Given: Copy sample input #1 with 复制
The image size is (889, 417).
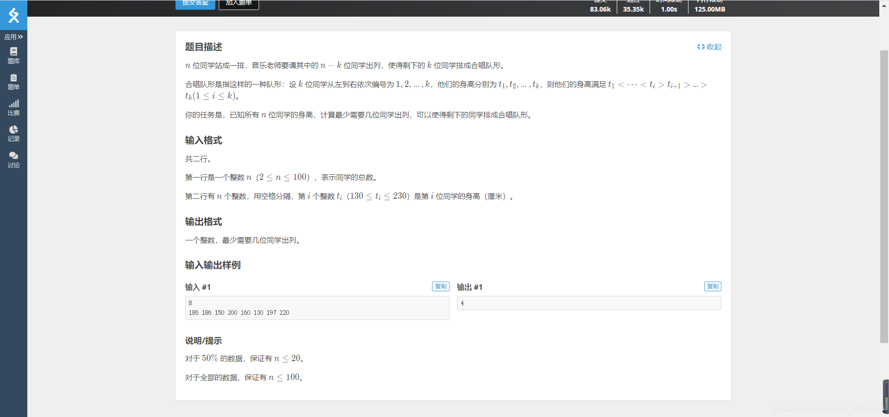Looking at the screenshot, I should [441, 286].
